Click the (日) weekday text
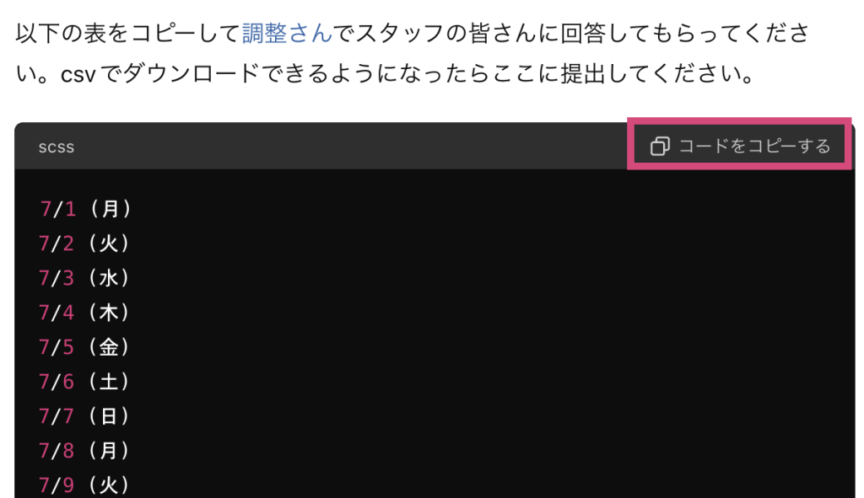This screenshot has height=498, width=864. click(x=109, y=416)
